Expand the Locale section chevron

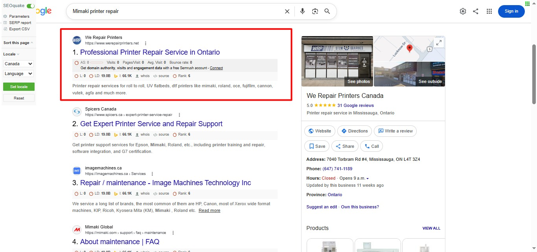[18, 54]
